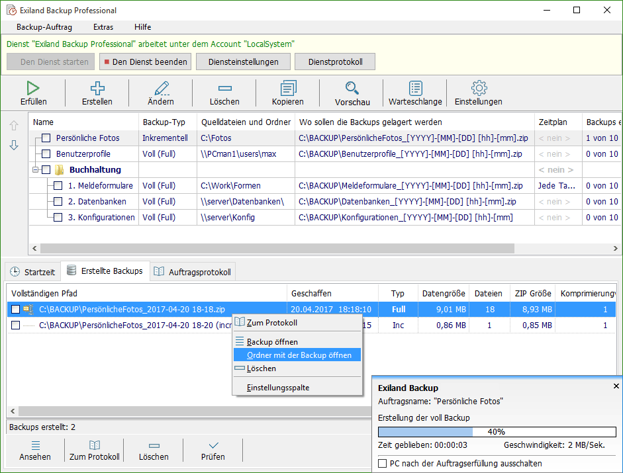623x473 pixels.
Task: Click the Buchhaltung folder icon
Action: click(59, 170)
